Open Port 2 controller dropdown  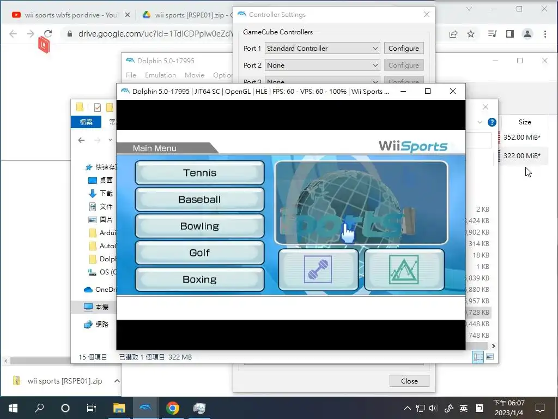[323, 65]
